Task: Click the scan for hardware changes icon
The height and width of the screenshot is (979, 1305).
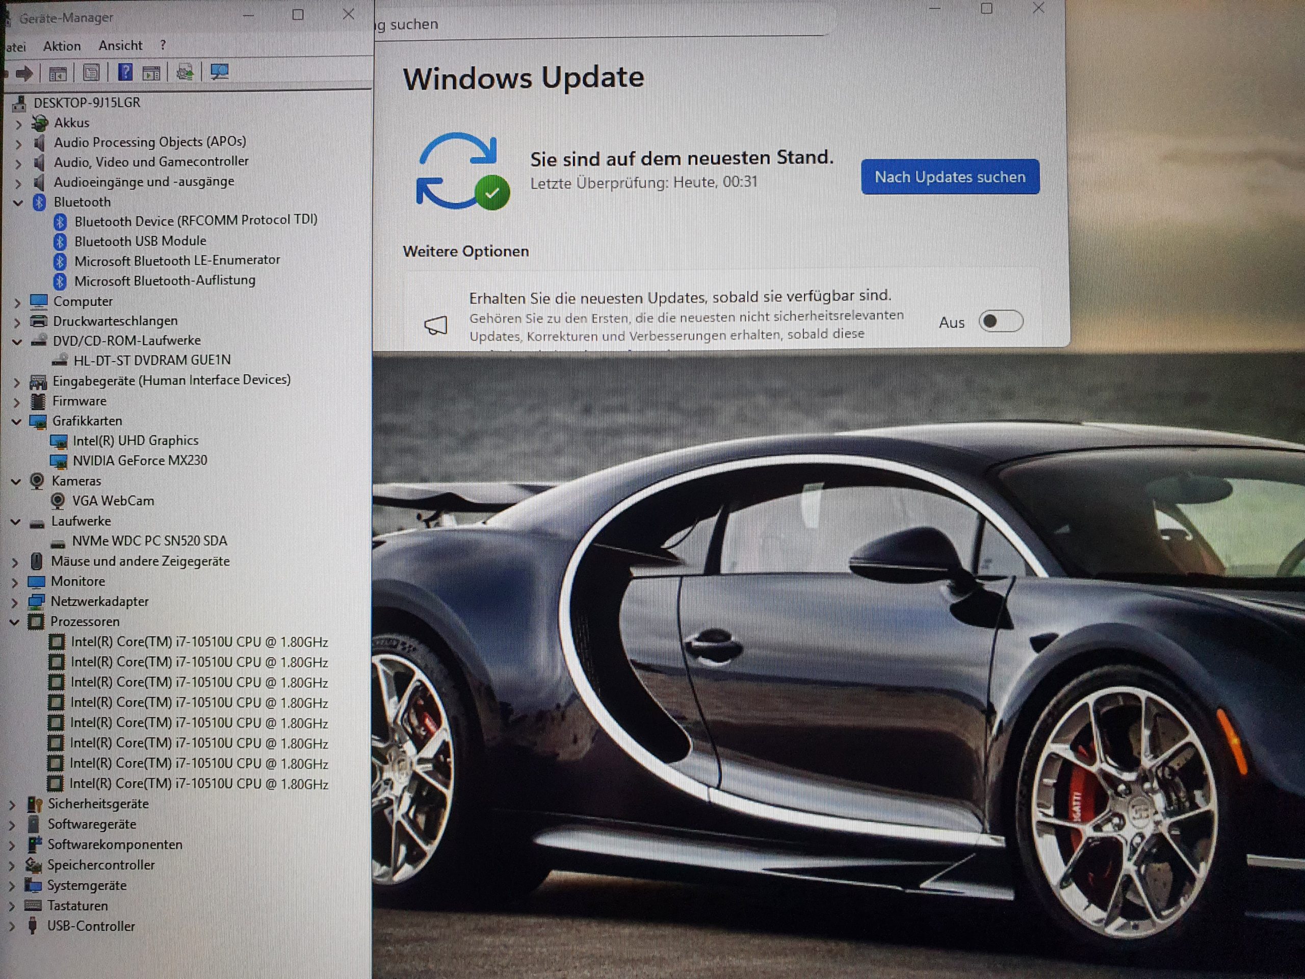Action: pyautogui.click(x=220, y=72)
